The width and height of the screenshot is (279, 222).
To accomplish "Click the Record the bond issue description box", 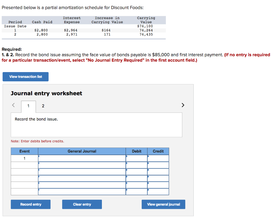I will tap(96, 125).
